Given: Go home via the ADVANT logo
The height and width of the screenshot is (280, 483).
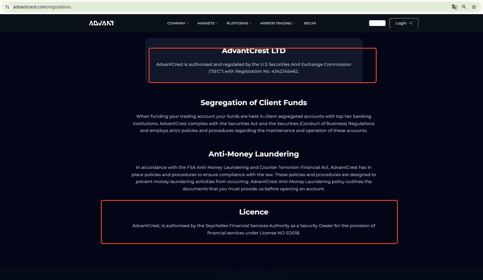Looking at the screenshot, I should click(101, 23).
